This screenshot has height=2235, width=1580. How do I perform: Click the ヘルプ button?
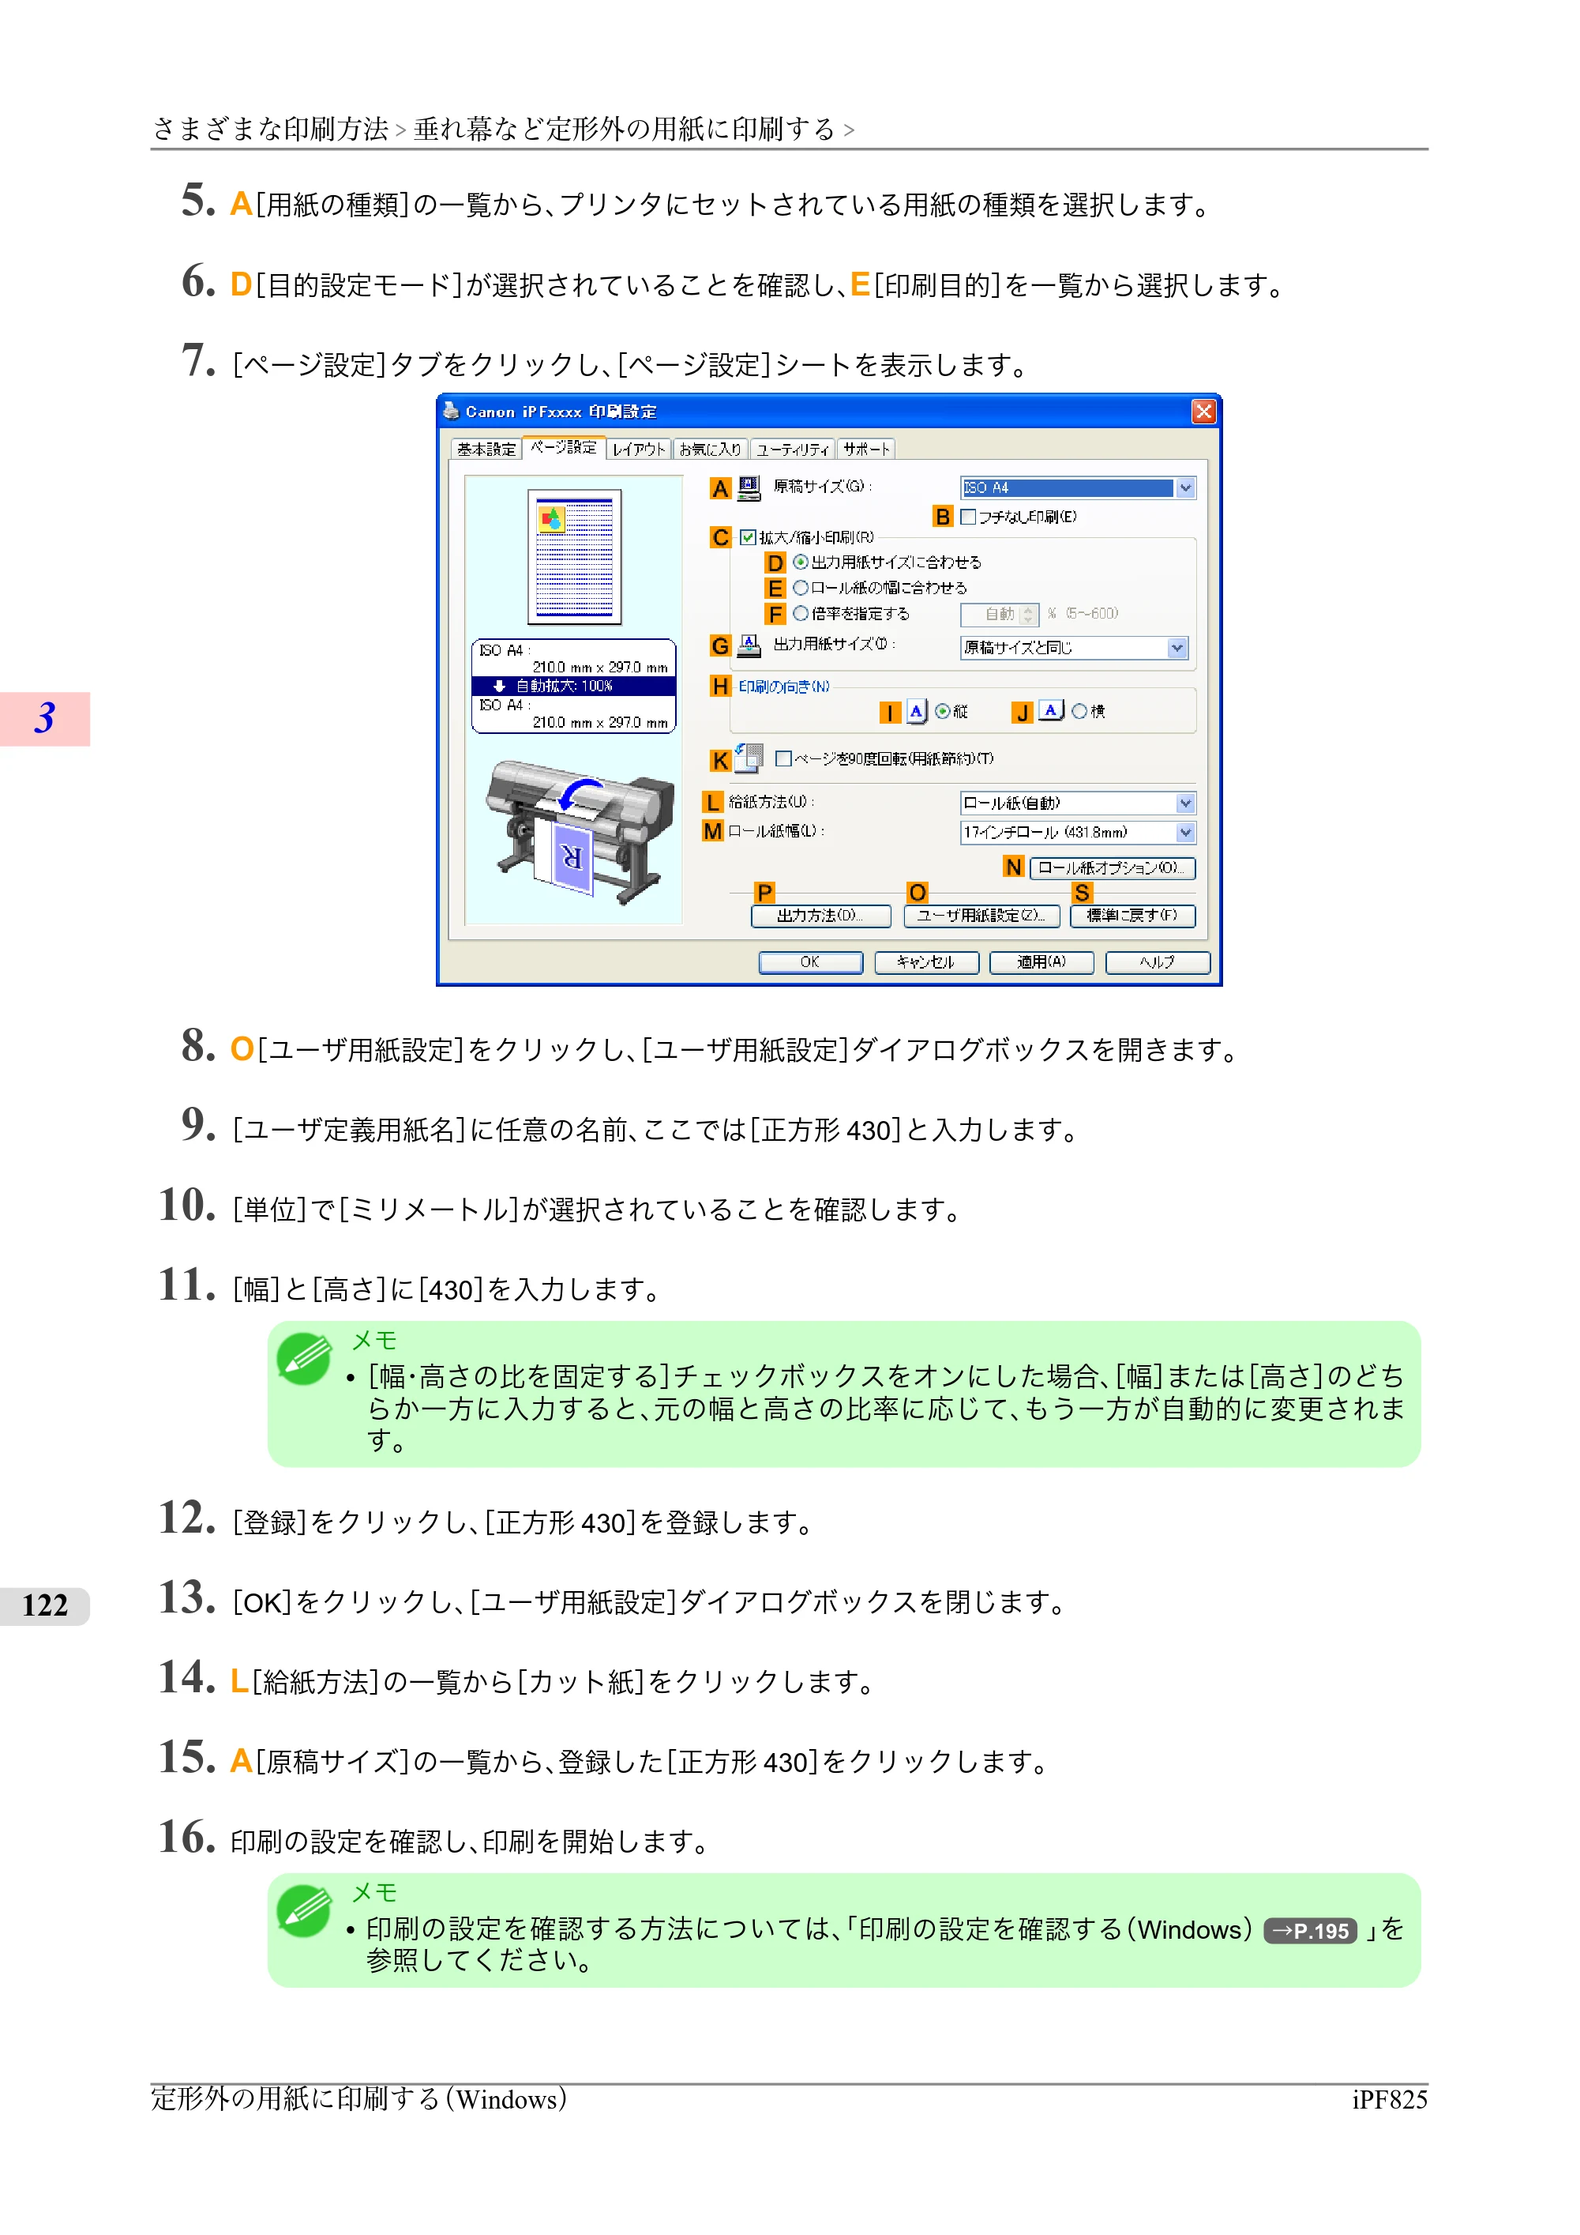point(1157,961)
